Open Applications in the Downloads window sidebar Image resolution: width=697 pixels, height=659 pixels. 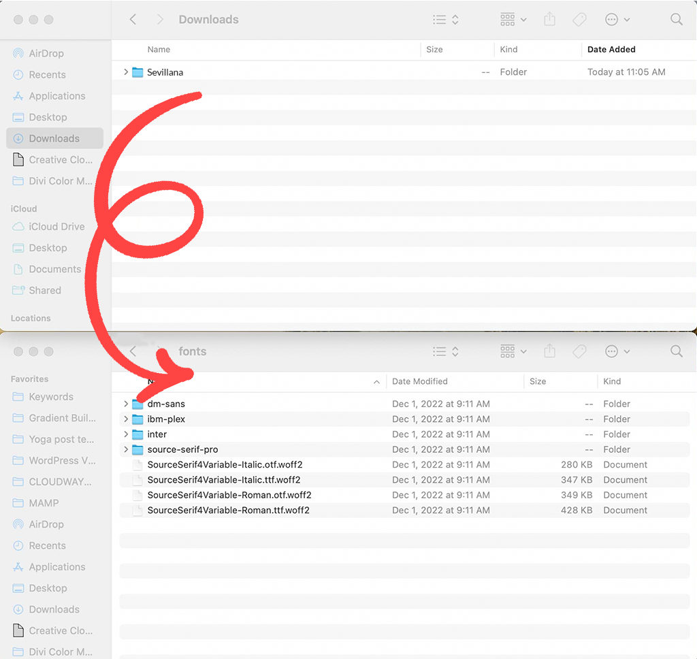tap(57, 96)
